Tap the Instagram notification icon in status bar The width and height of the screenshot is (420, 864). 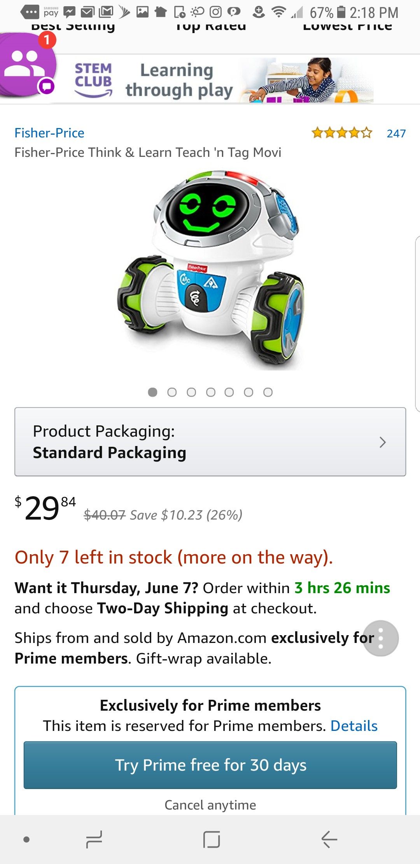pos(215,12)
